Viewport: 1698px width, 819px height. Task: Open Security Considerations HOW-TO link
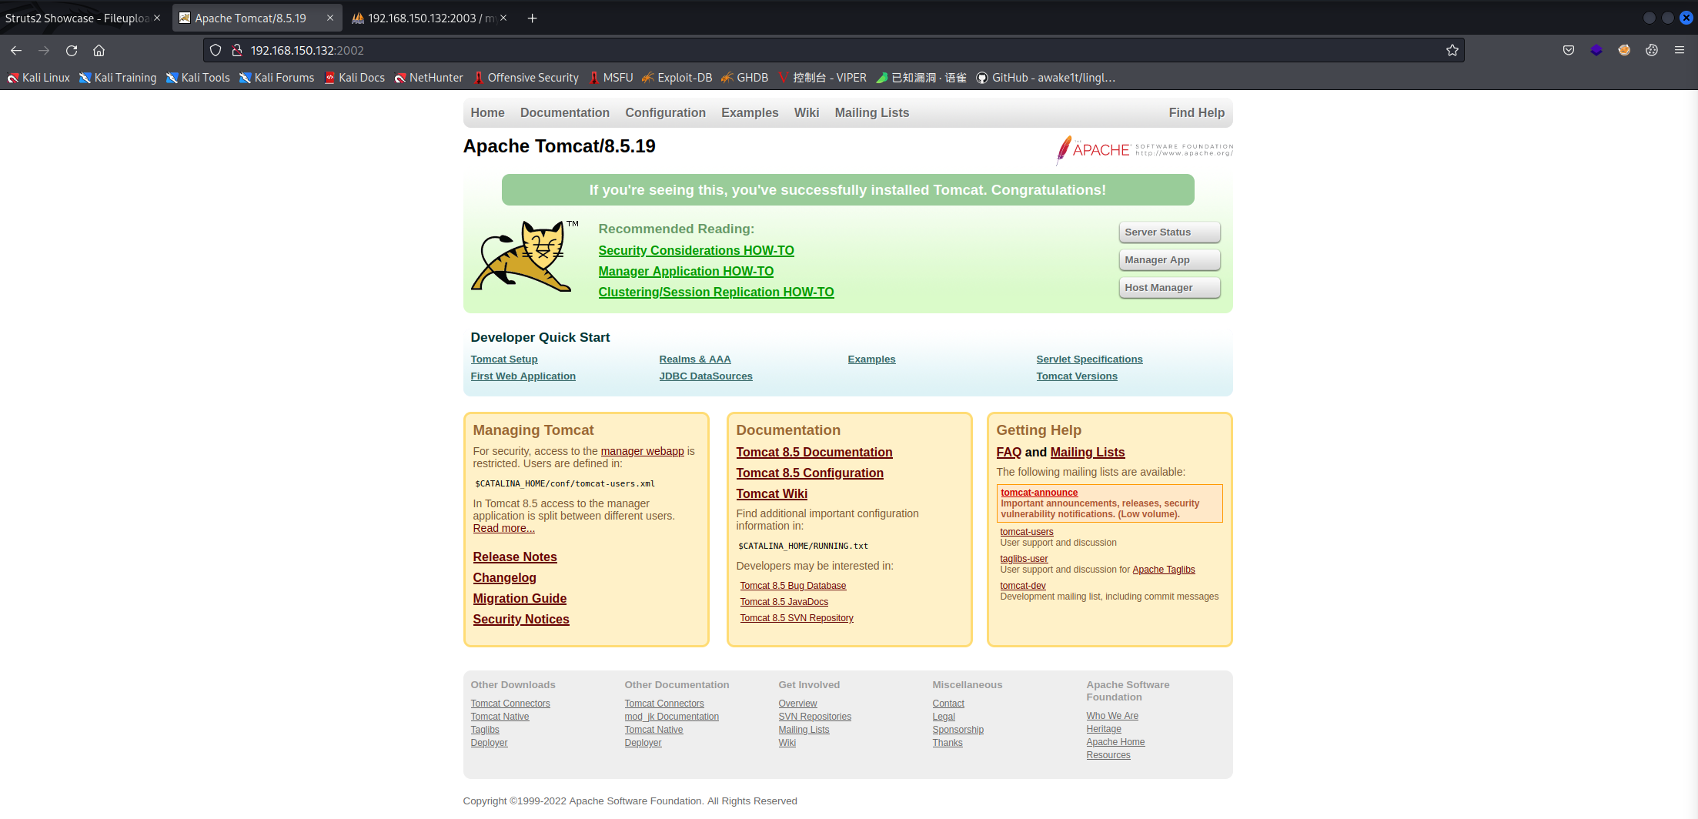(696, 250)
